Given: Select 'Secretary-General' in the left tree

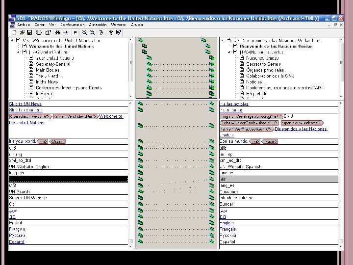Looking at the screenshot, I should tap(53, 64).
